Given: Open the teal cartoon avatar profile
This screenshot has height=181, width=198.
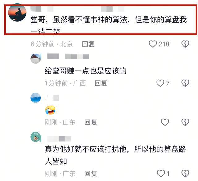Looking at the screenshot, I should click(36, 137).
